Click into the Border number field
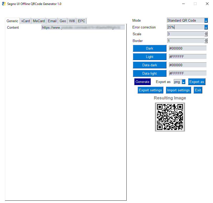 click(x=186, y=41)
